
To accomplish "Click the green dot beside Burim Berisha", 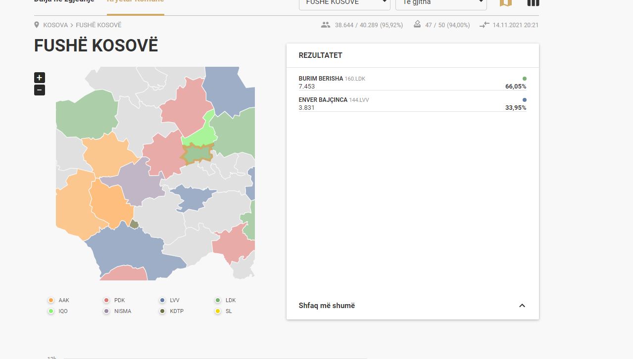I will tap(525, 79).
